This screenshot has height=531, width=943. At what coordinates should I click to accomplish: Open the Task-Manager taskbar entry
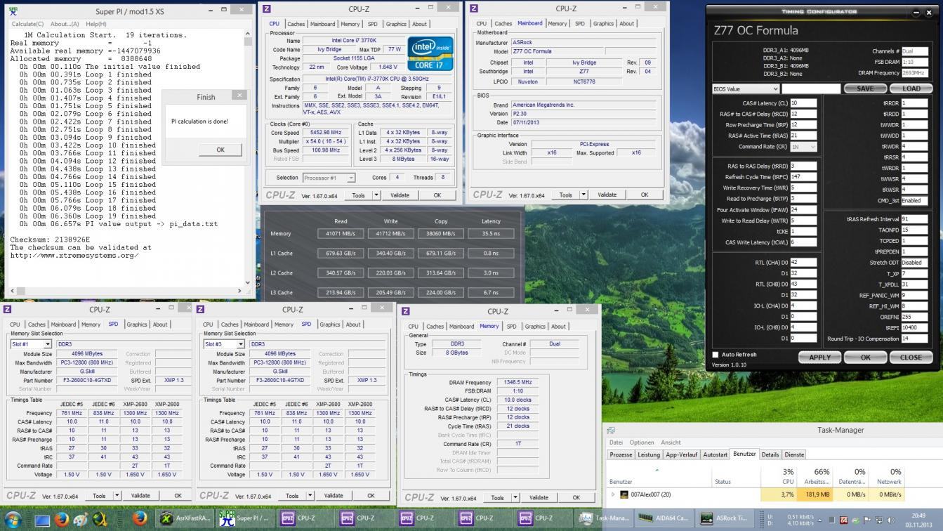[x=604, y=518]
